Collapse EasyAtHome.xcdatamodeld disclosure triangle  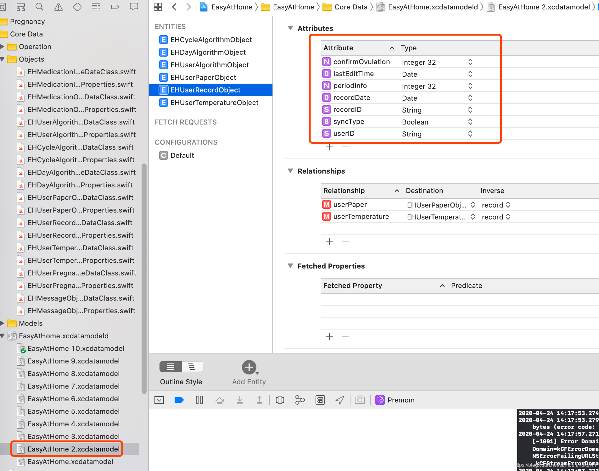tap(2, 336)
